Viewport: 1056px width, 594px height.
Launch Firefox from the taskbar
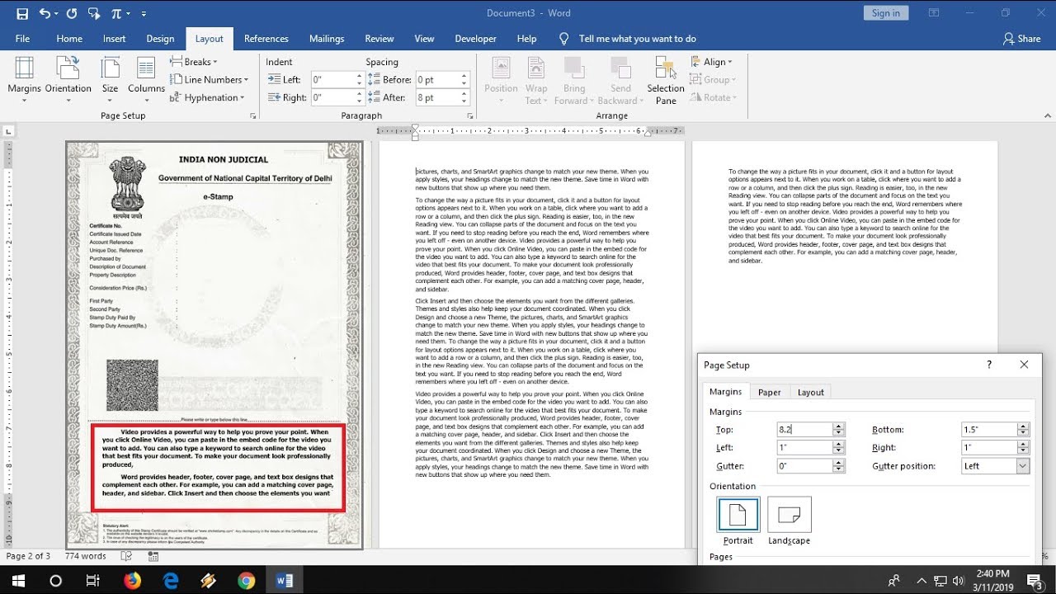132,580
